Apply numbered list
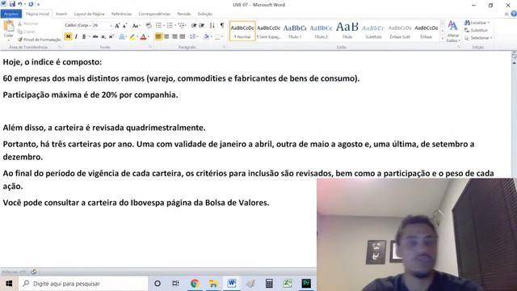517x291 pixels. coord(170,25)
